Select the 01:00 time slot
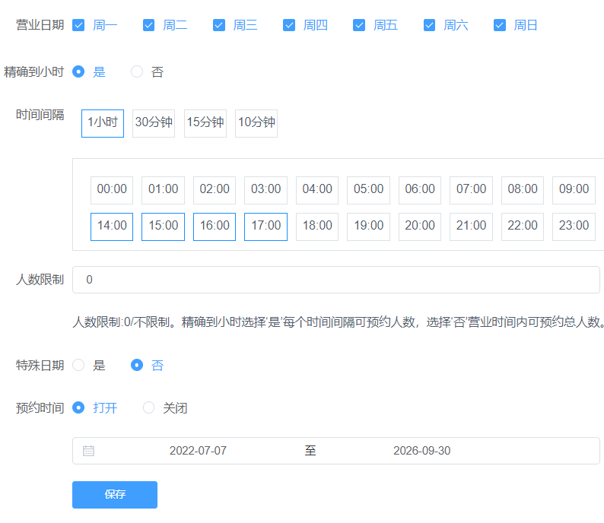Screen dimensions: 604x523 point(163,190)
